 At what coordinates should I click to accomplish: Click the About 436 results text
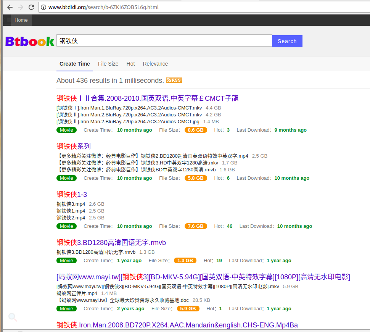(x=110, y=81)
